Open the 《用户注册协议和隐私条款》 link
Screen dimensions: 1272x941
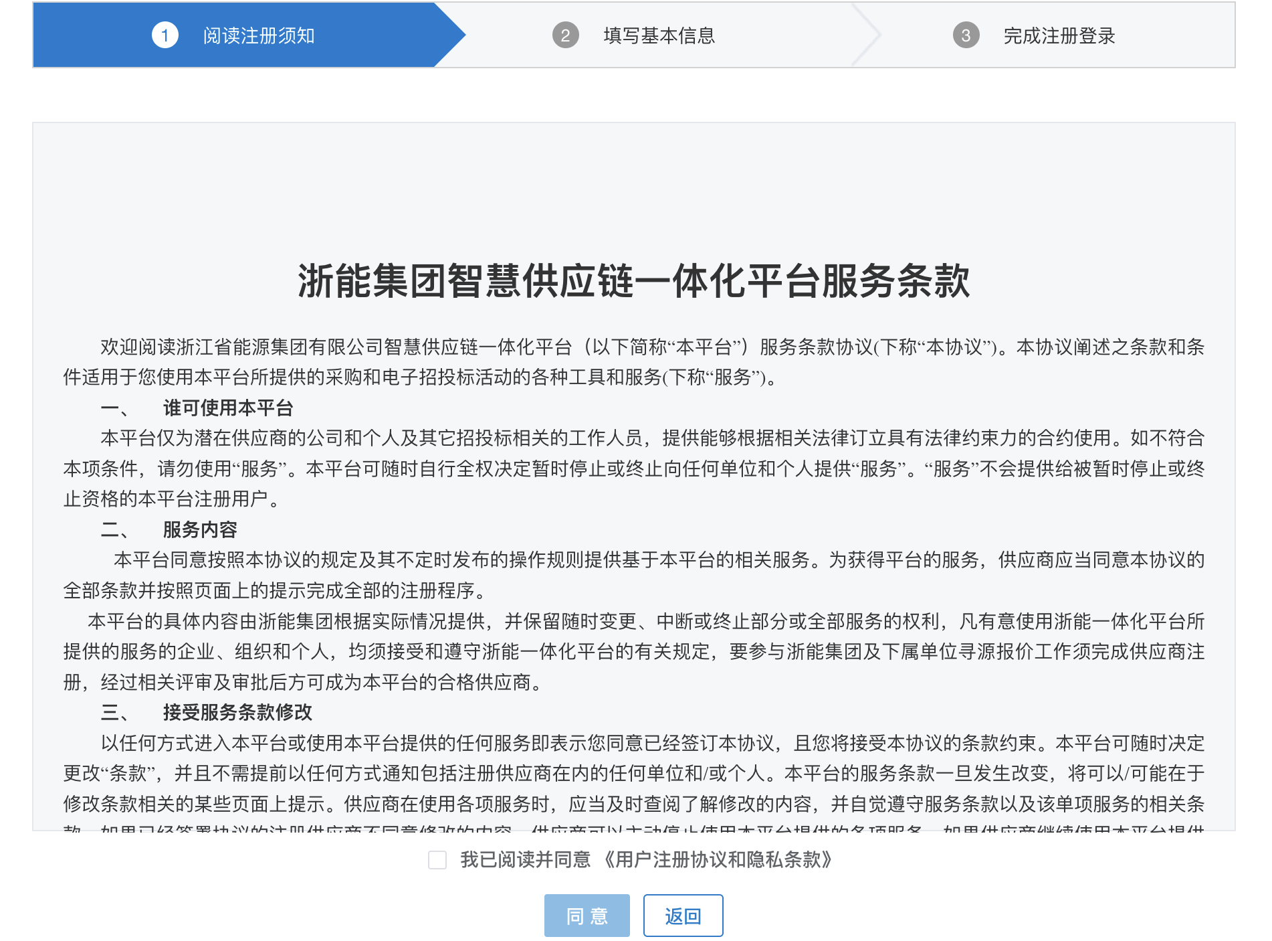[x=717, y=860]
